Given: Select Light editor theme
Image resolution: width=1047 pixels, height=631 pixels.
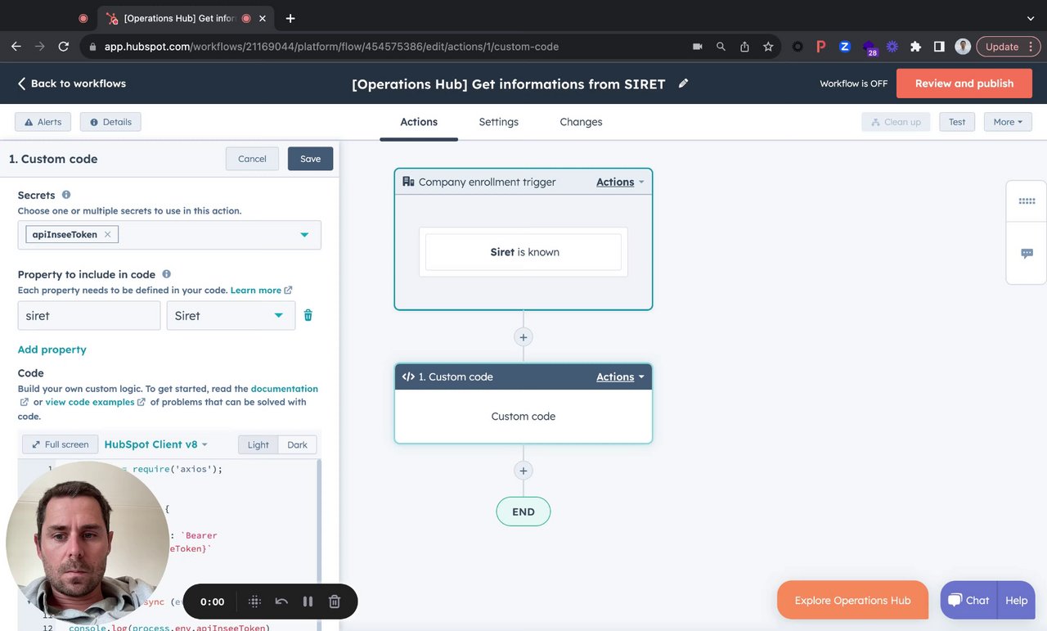Looking at the screenshot, I should [x=258, y=445].
